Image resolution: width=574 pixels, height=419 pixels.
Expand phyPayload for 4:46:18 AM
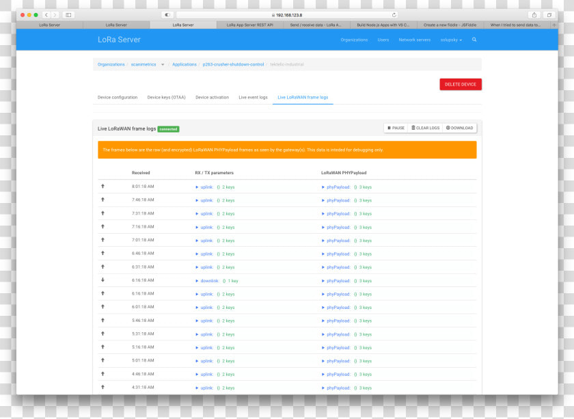pos(323,375)
